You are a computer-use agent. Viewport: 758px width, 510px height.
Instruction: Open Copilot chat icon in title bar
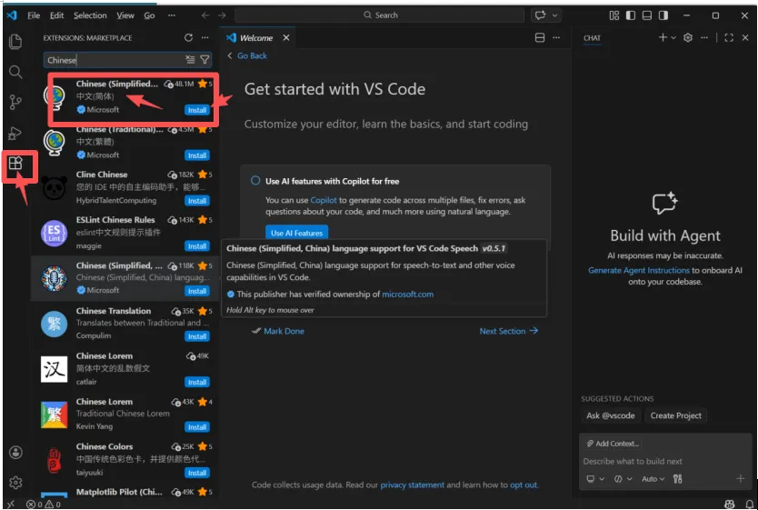click(541, 15)
